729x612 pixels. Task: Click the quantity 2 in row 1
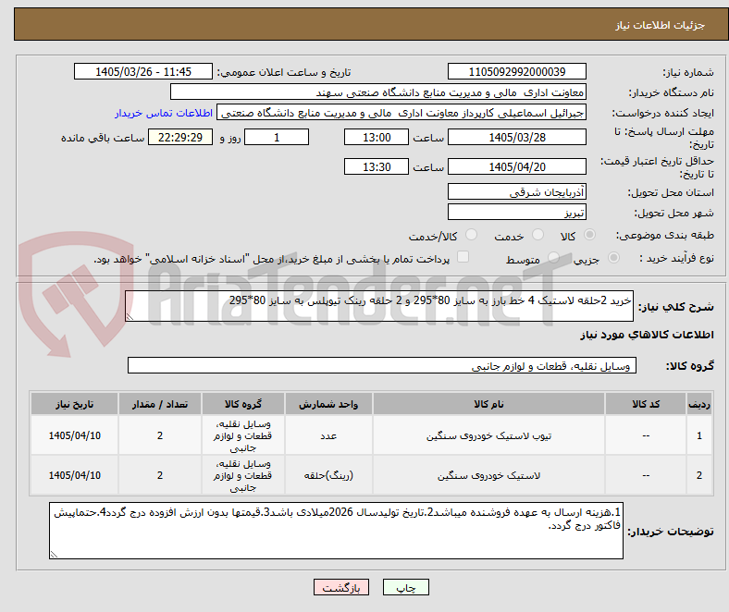click(x=160, y=435)
